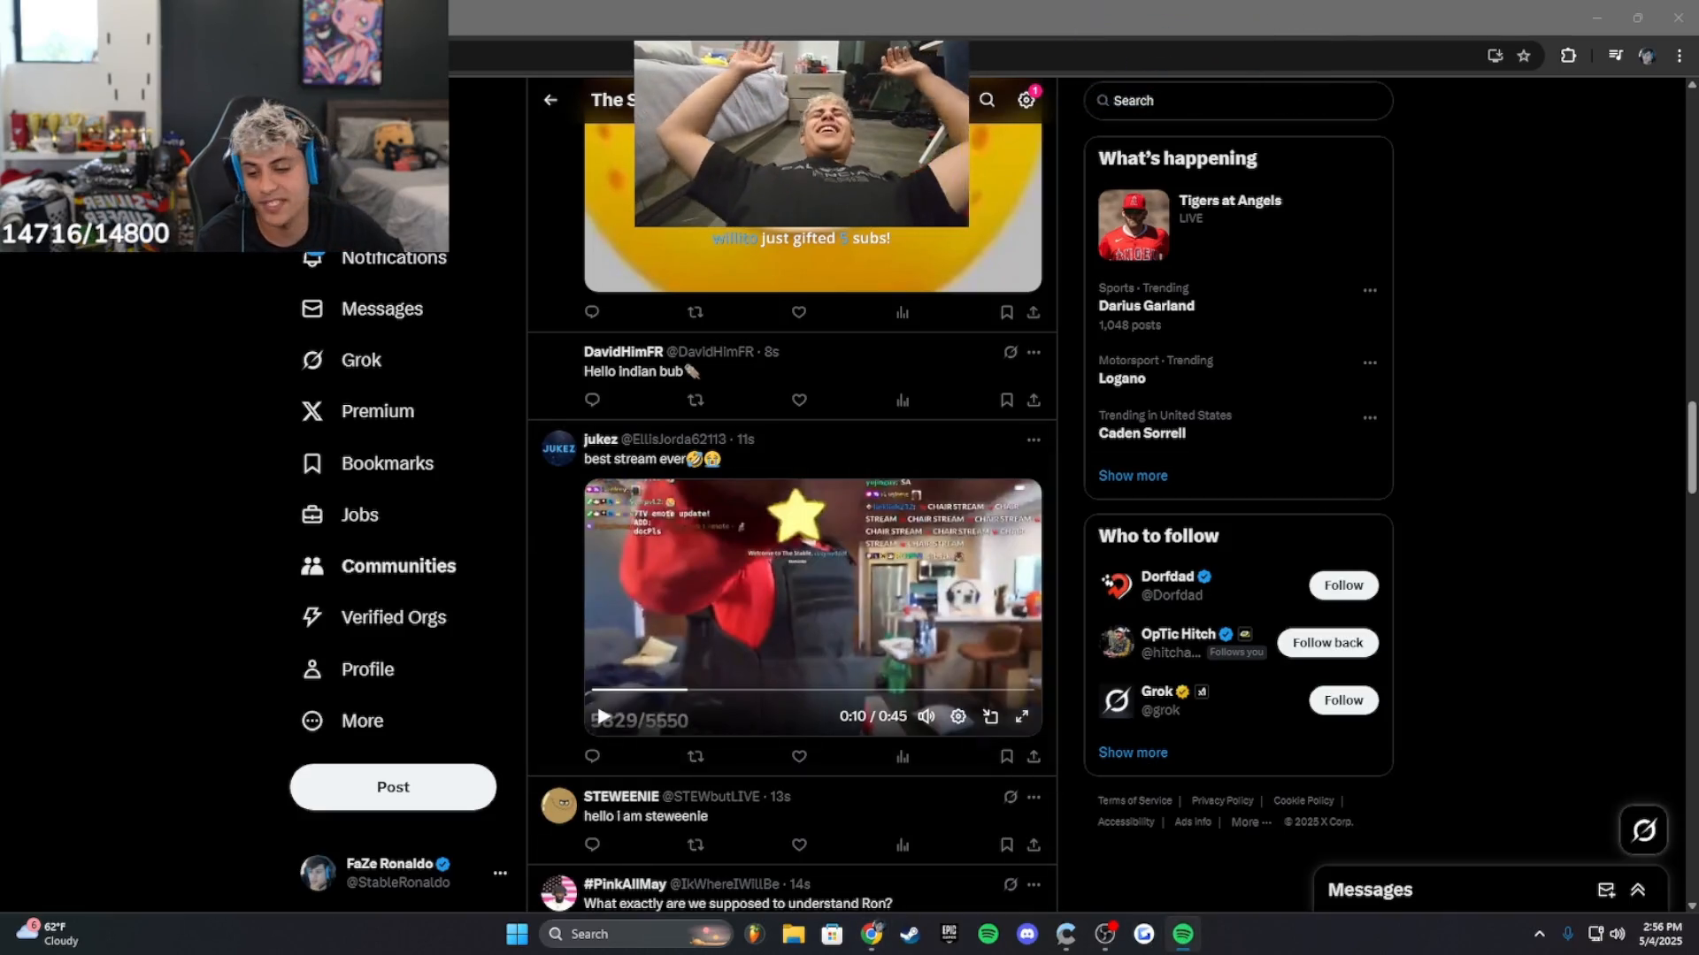Open Messages from the left sidebar
Viewport: 1699px width, 955px height.
coord(381,309)
